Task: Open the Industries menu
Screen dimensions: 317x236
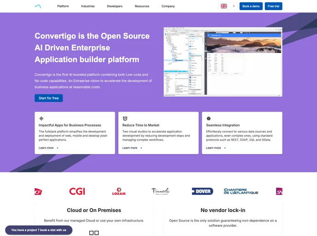Action: 88,6
